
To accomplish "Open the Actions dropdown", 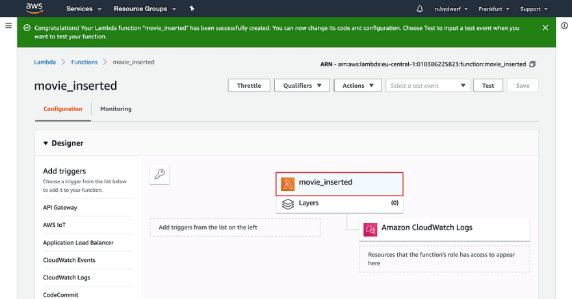I will 357,85.
